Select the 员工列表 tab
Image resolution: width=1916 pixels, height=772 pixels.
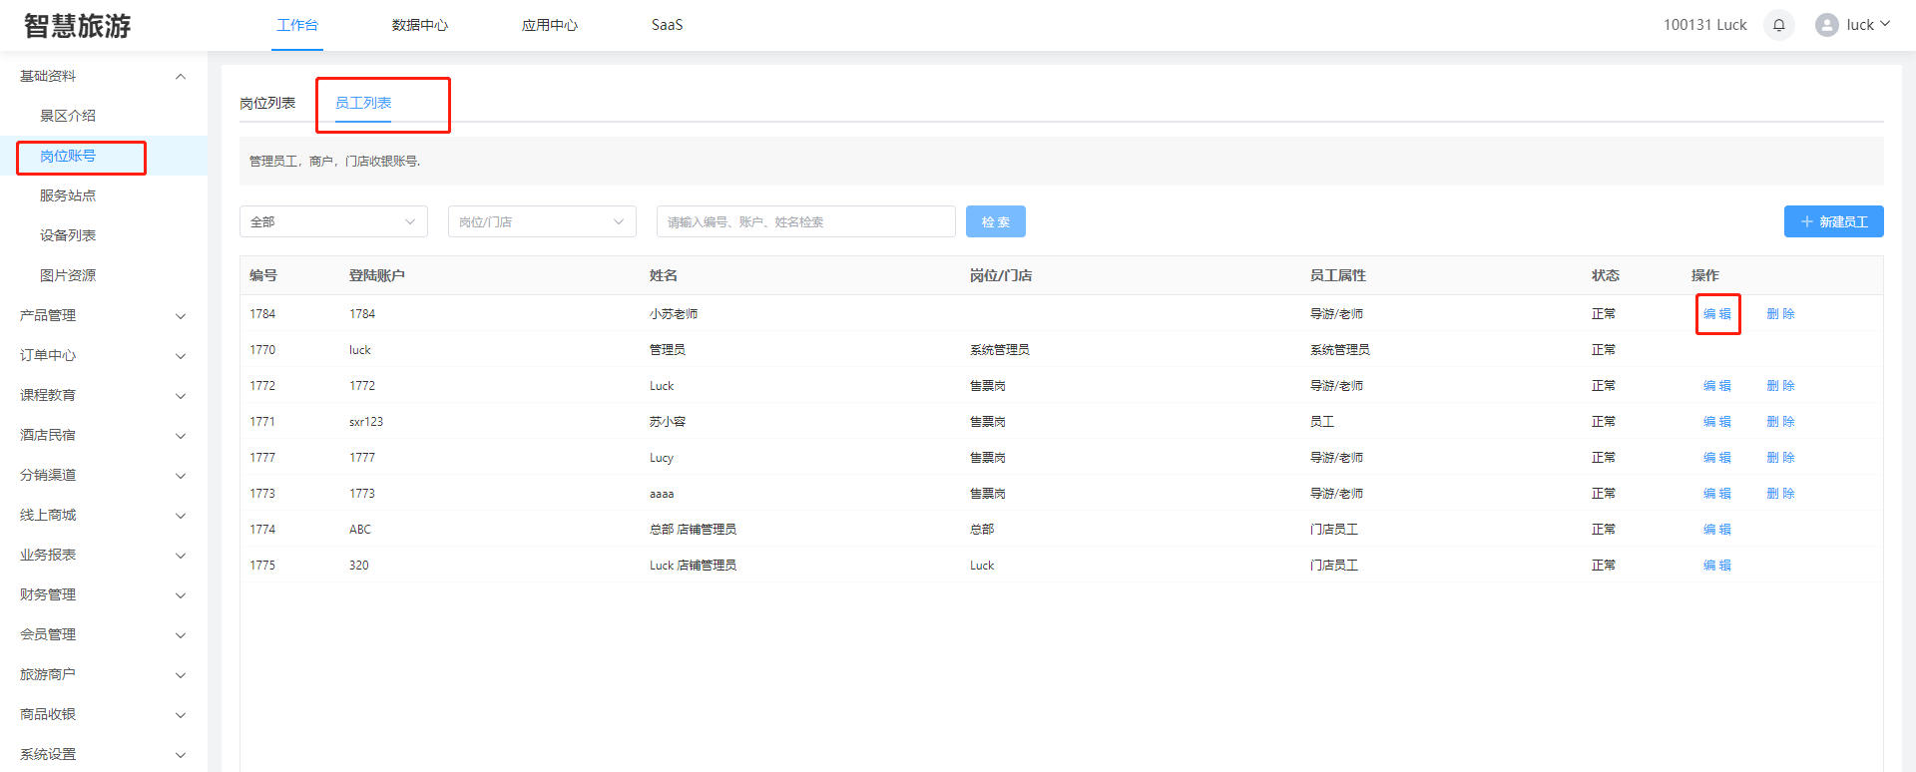point(363,103)
